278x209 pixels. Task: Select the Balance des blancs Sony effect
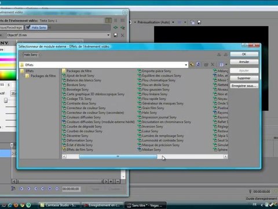[84, 80]
